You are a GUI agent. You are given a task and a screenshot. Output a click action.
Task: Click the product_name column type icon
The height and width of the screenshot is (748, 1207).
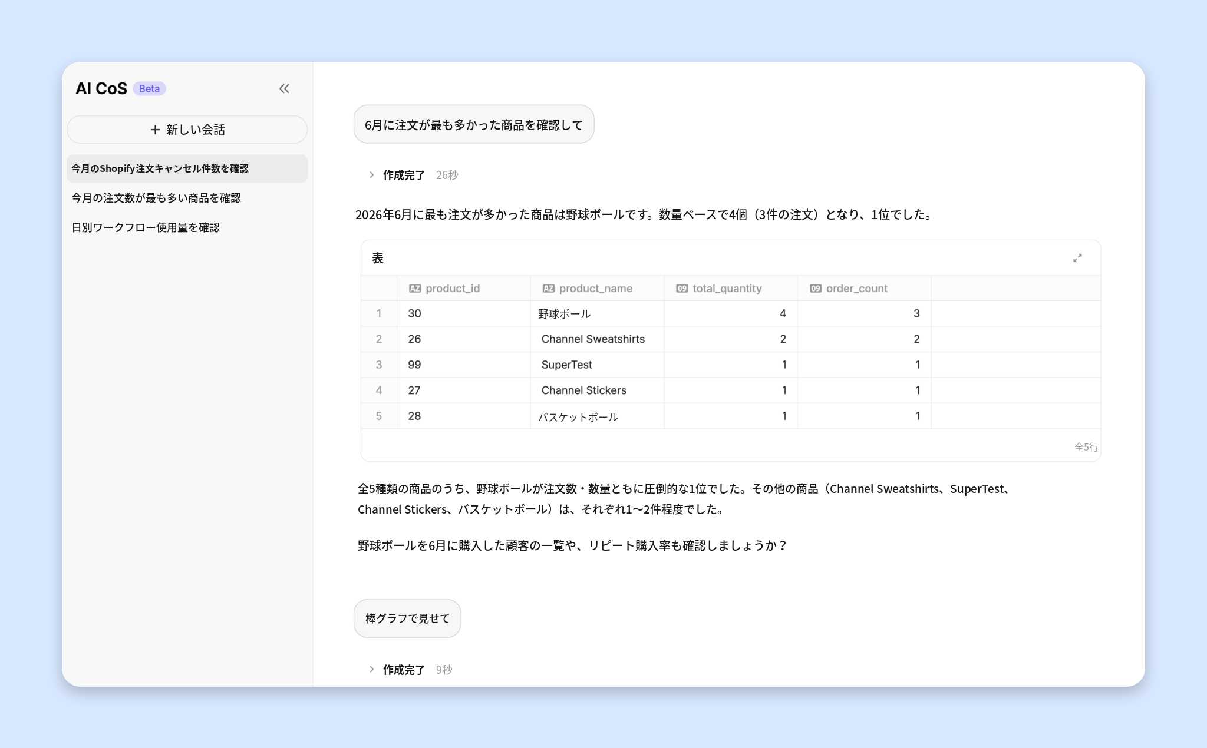pos(549,289)
